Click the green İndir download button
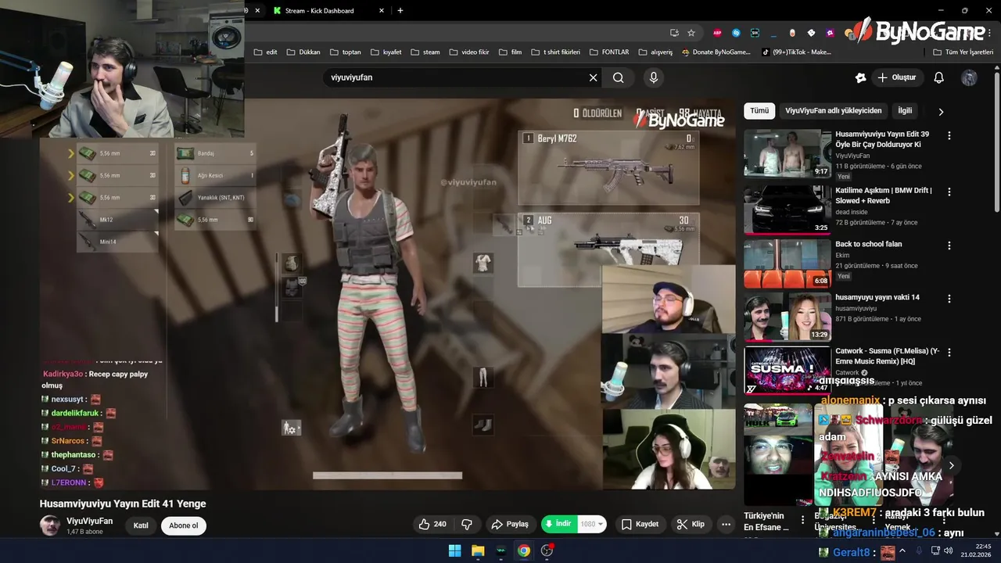 coord(558,524)
